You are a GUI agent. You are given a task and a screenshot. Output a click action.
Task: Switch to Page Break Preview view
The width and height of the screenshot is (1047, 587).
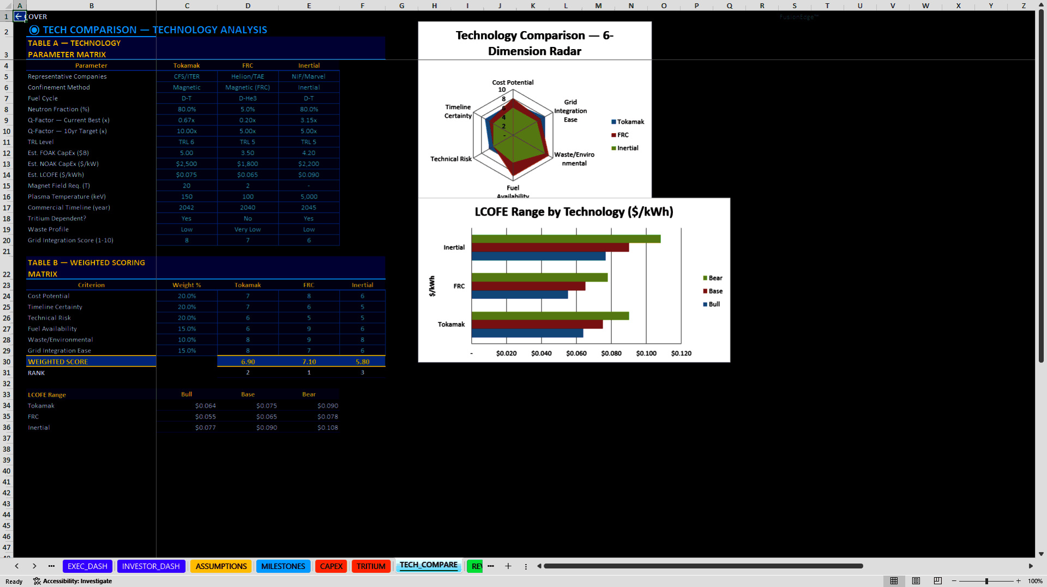pyautogui.click(x=938, y=581)
